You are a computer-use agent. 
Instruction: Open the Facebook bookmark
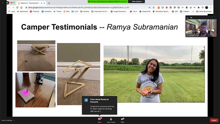(x=47, y=12)
